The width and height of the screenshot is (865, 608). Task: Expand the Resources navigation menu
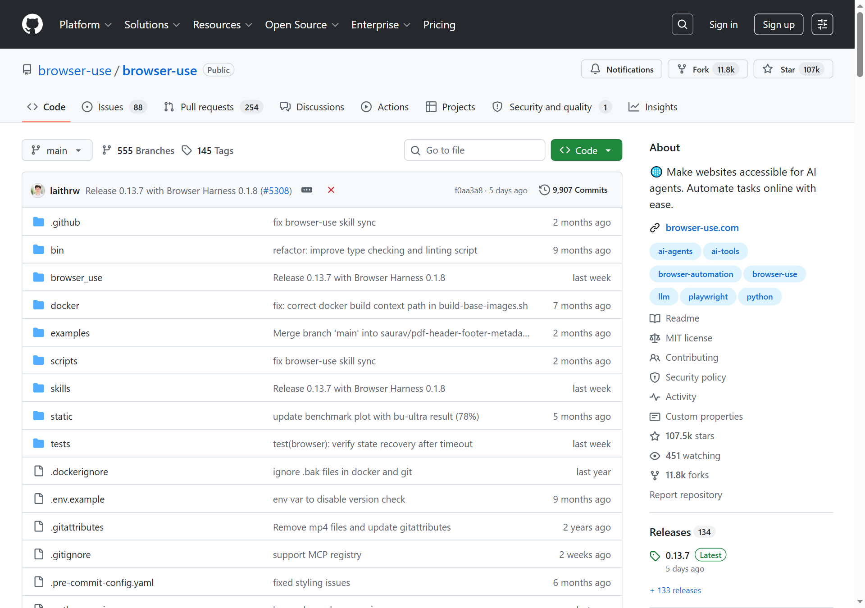pos(223,25)
